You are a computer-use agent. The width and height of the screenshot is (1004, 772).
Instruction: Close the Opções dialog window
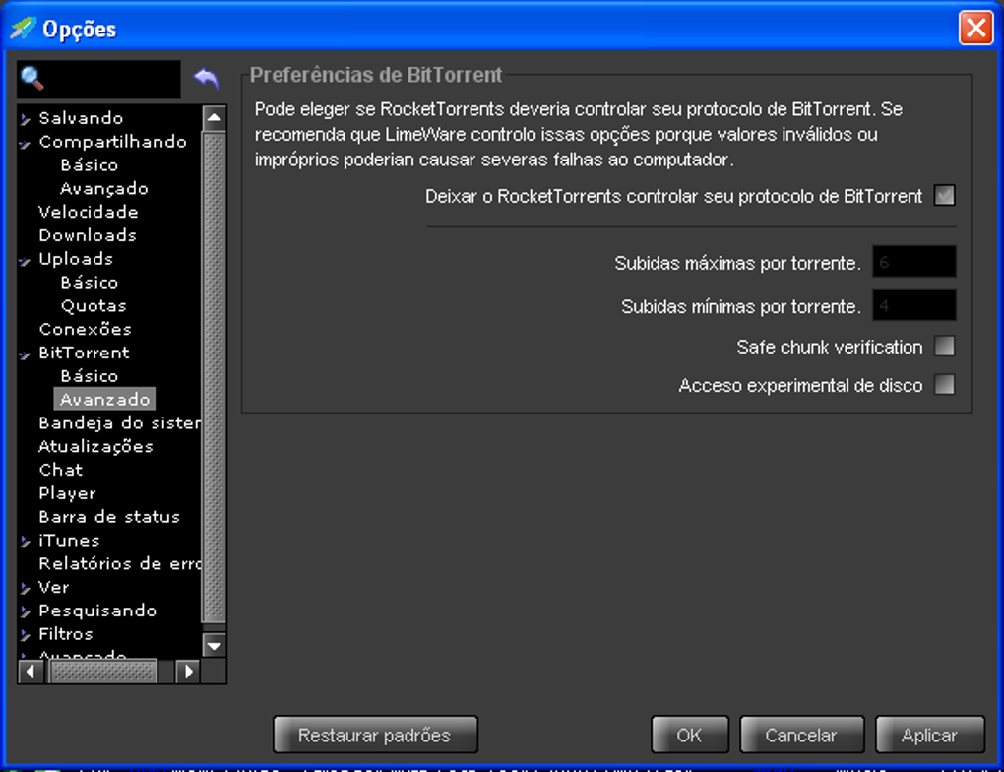pyautogui.click(x=975, y=29)
